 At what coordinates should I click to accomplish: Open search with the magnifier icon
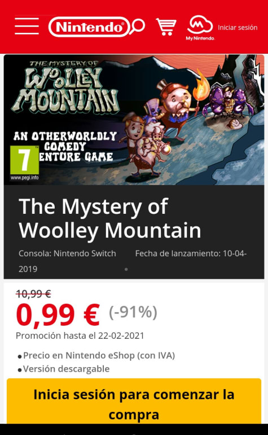(x=137, y=27)
